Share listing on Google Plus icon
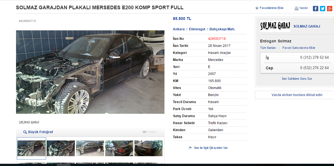This screenshot has height=166, width=334. click(x=330, y=8)
